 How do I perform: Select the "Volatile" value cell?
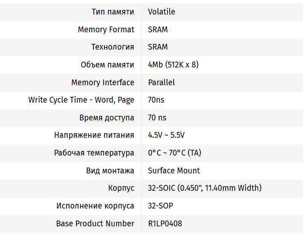[161, 12]
